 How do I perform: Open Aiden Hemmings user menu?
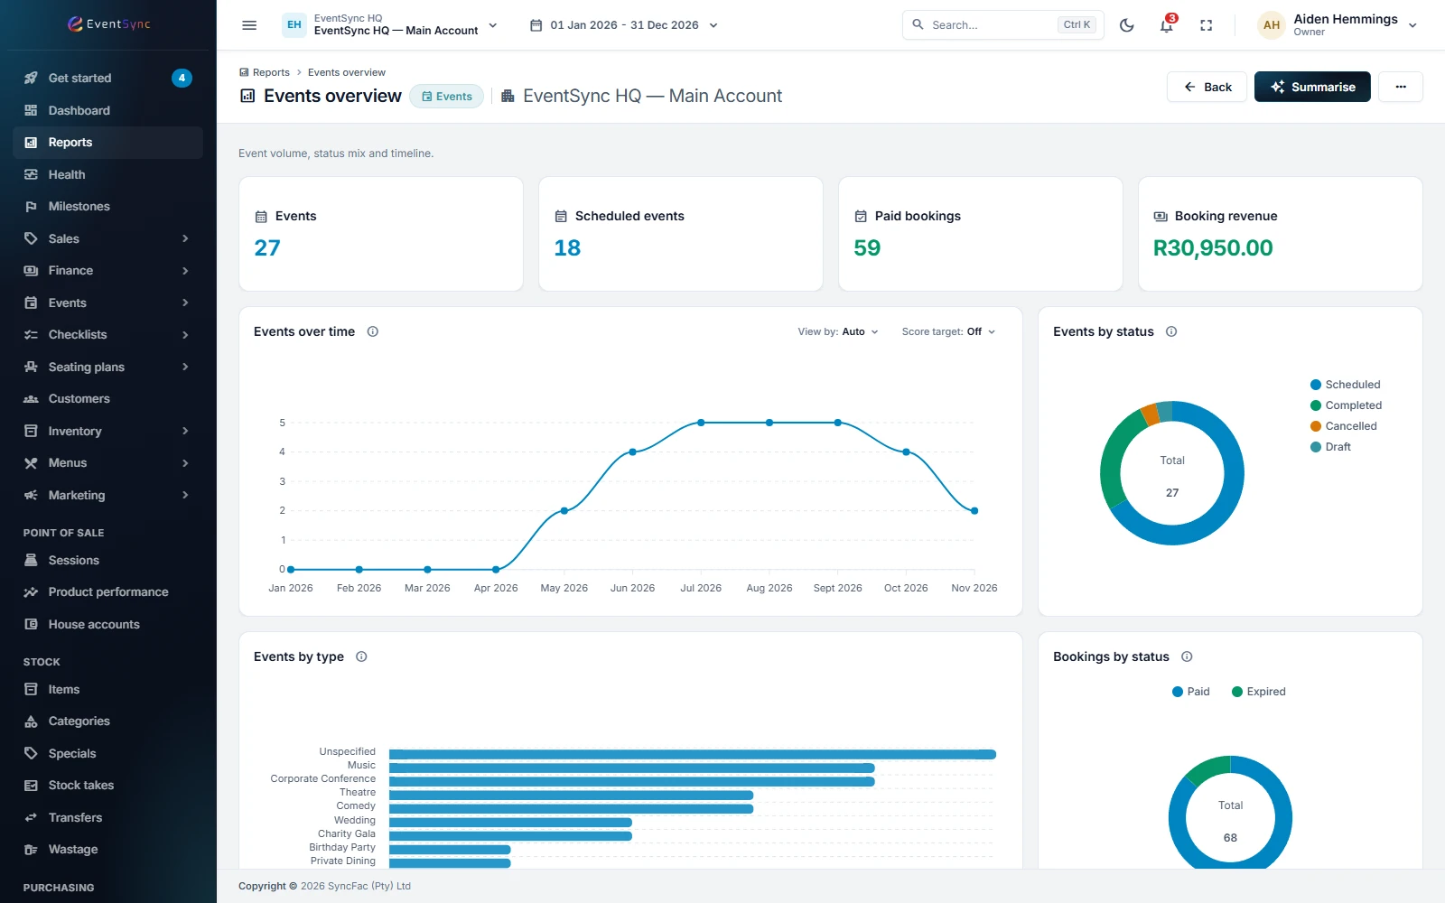[x=1338, y=25]
